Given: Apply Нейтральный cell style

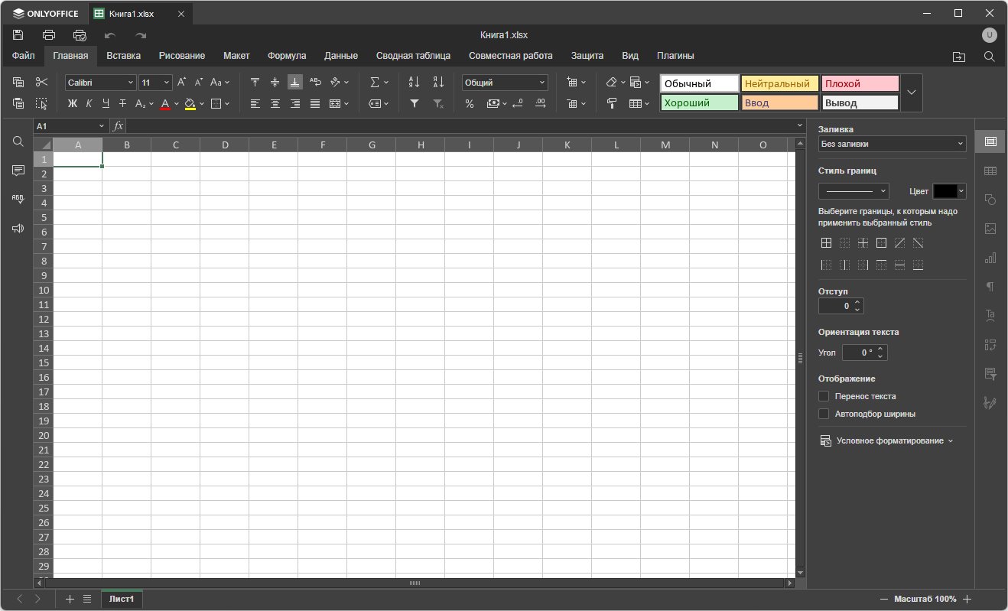Looking at the screenshot, I should pos(780,83).
